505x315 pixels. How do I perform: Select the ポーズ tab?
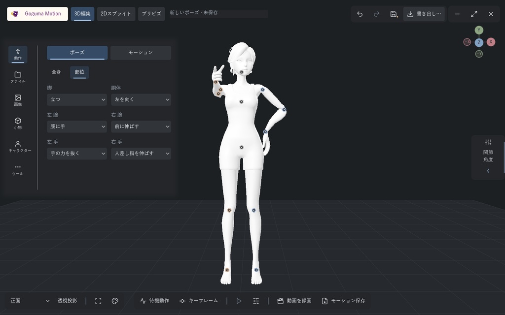tap(77, 53)
